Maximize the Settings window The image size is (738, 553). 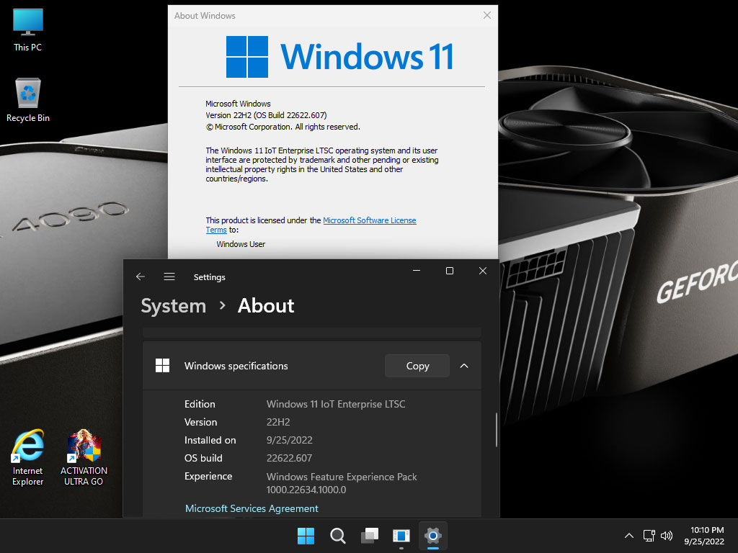(450, 271)
